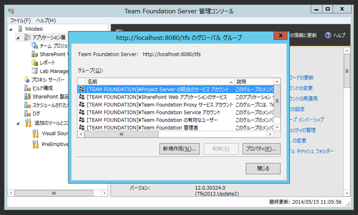Click tree pane horizontal scrollbar right arrow
The image size is (358, 215).
pos(104,193)
